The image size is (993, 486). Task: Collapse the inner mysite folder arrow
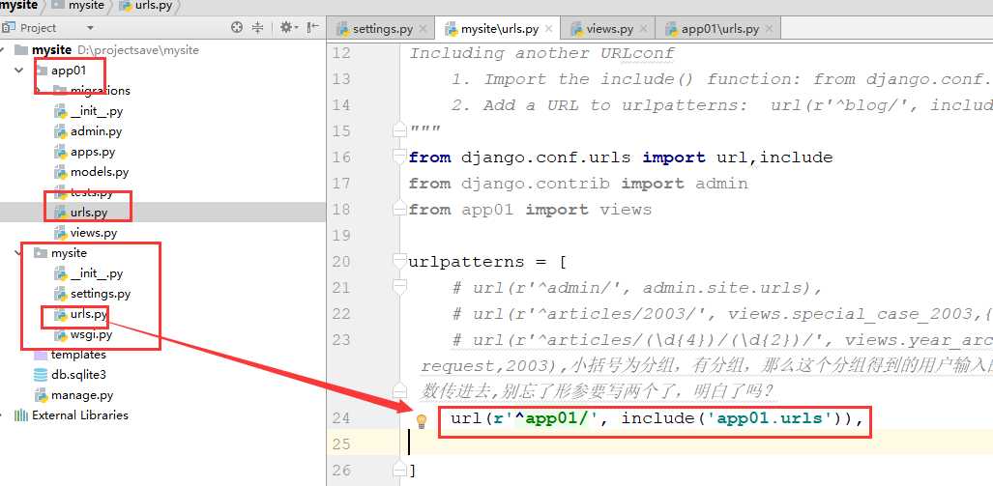click(19, 252)
